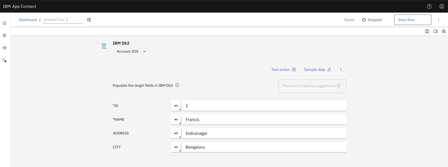Click the IBM Db2 connector icon
Viewport: 448px width, 167px height.
click(104, 46)
